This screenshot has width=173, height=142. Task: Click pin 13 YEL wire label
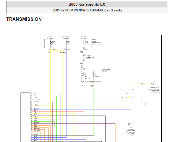coord(36,117)
